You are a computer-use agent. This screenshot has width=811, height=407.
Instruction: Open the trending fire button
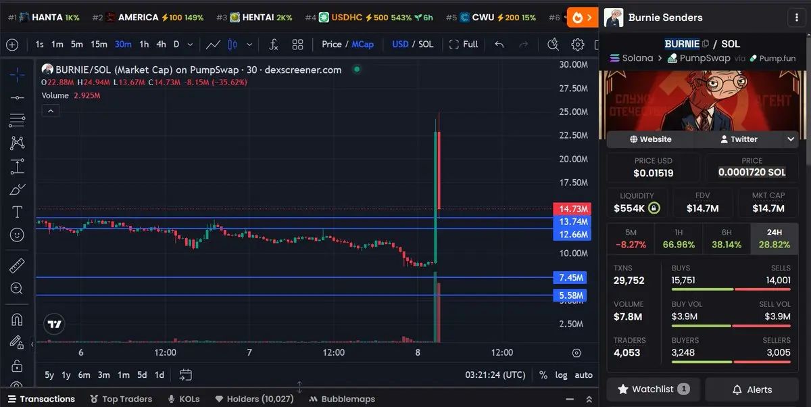(582, 18)
